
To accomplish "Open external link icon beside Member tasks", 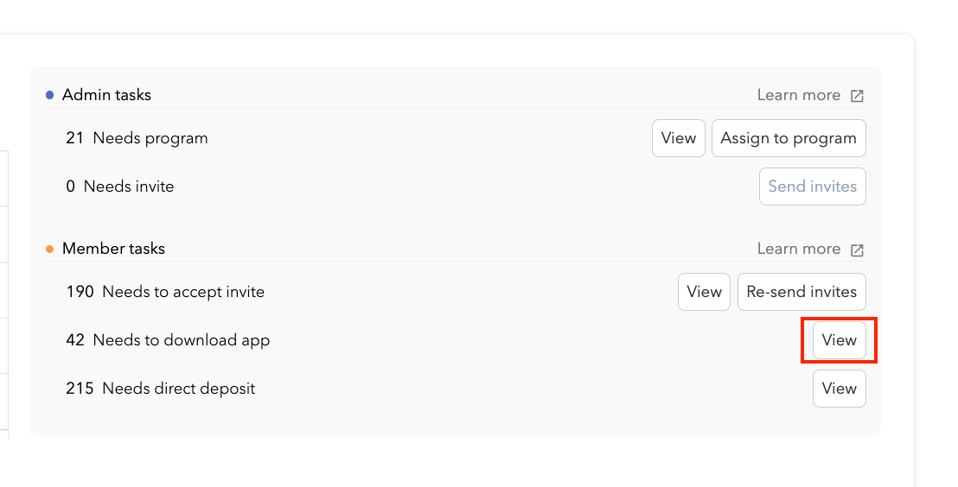I will pyautogui.click(x=857, y=250).
